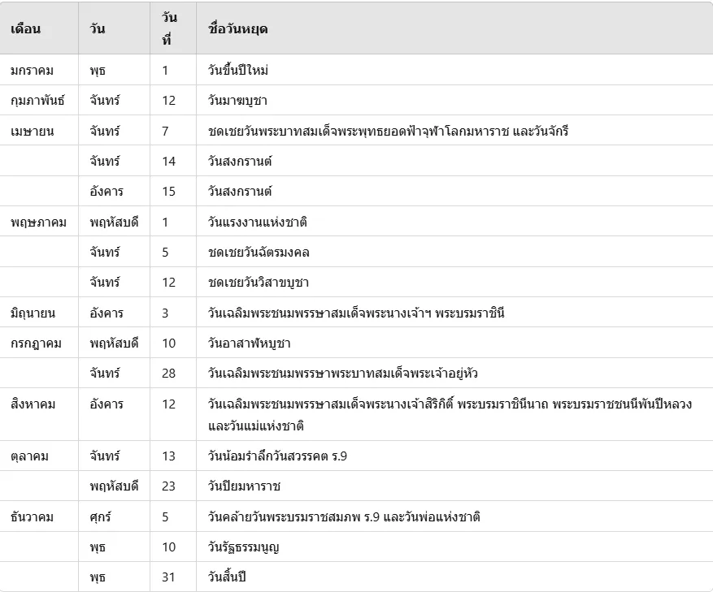Click the วันอาสาฬหบูชา holiday name
The image size is (713, 592).
click(x=250, y=343)
